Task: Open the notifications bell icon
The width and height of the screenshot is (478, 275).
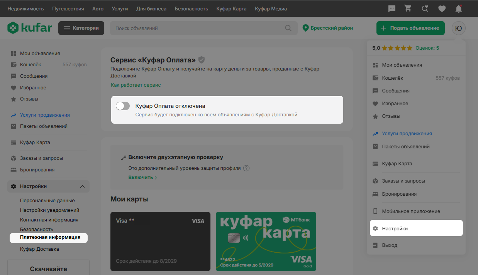Action: point(459,8)
